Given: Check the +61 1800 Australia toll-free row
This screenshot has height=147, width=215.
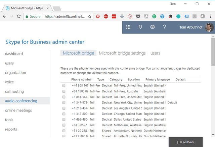Looking at the screenshot, I should [64, 91].
